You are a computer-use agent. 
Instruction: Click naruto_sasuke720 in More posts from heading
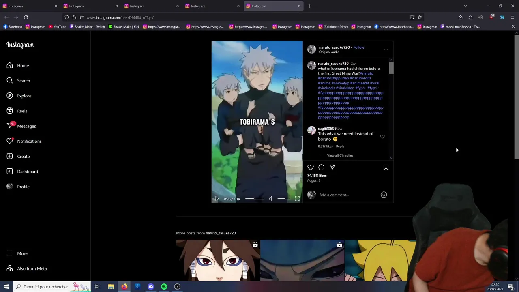[x=221, y=233]
